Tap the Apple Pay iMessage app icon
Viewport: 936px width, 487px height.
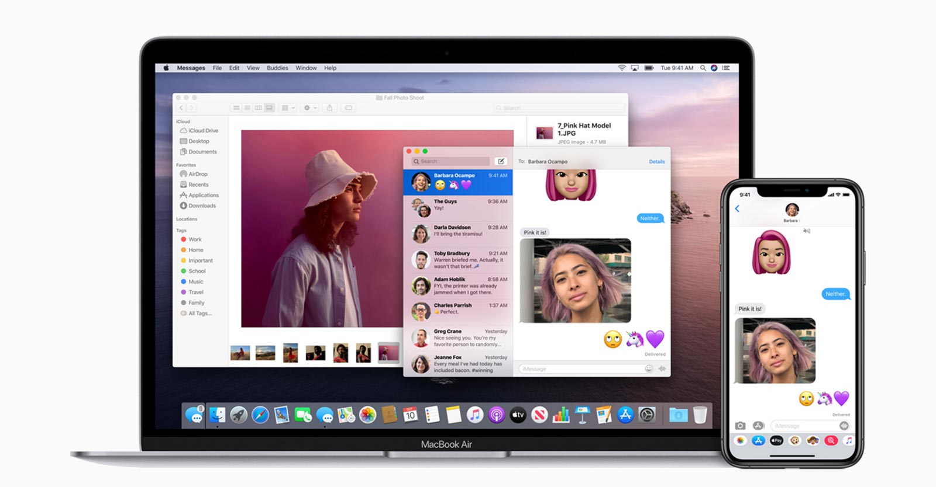[776, 440]
